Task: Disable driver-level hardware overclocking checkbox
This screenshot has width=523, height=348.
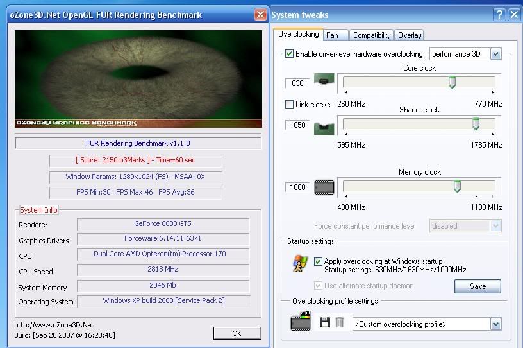Action: click(x=290, y=54)
